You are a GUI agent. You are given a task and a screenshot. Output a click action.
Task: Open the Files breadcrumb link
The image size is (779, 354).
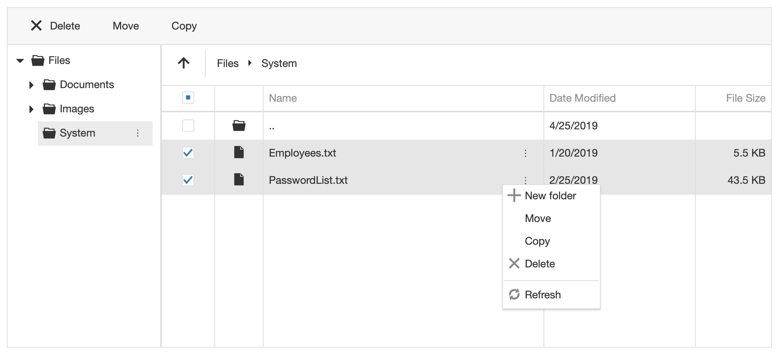click(227, 63)
